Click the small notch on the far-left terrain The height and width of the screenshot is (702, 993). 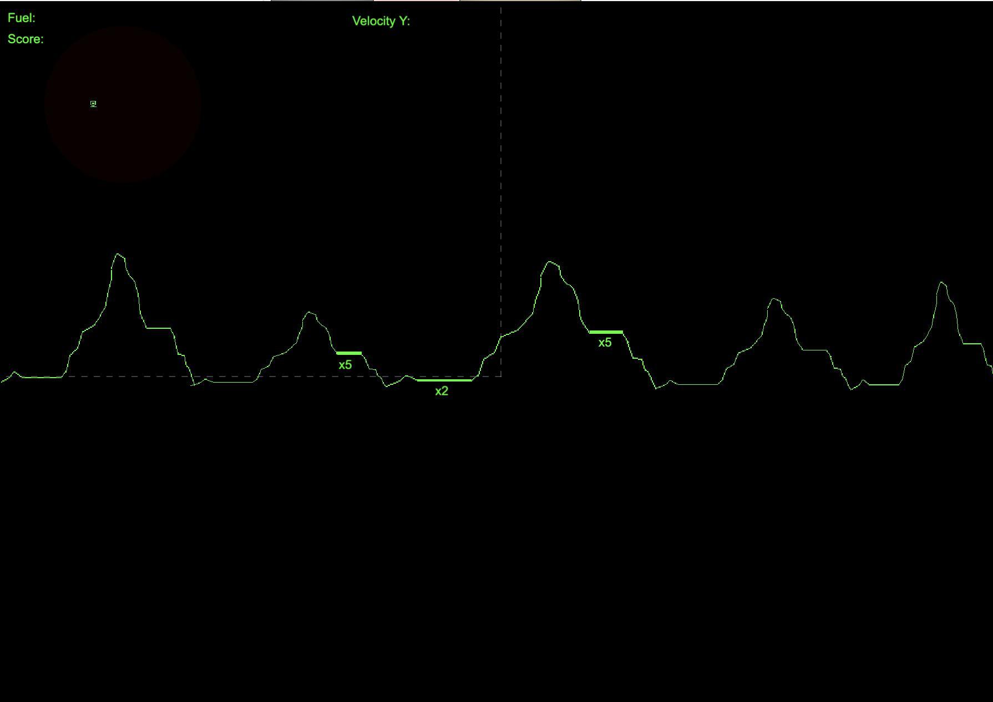pos(14,373)
